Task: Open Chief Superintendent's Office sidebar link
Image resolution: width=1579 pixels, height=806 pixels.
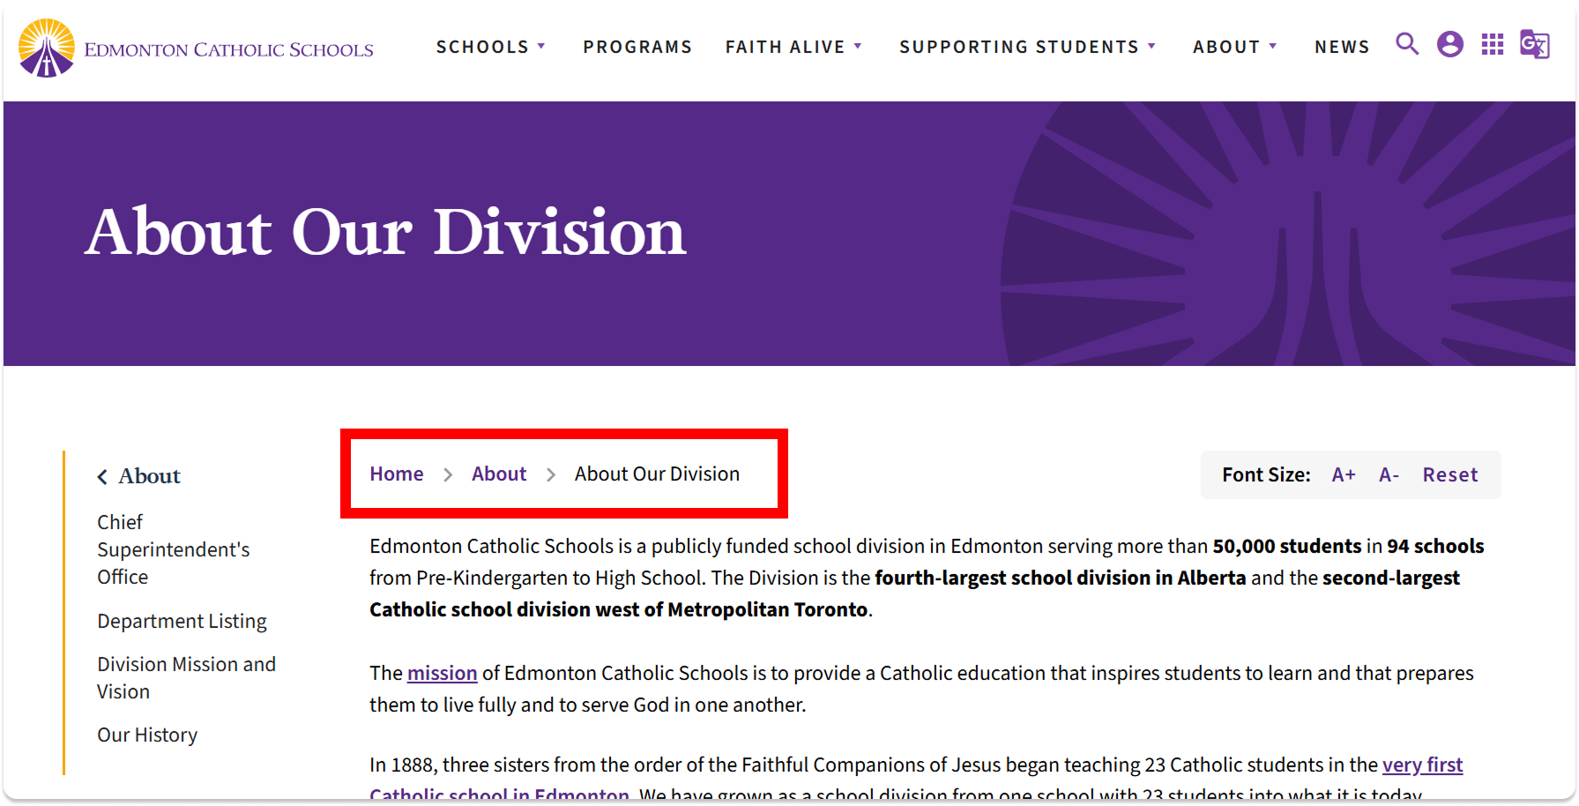Action: (173, 549)
